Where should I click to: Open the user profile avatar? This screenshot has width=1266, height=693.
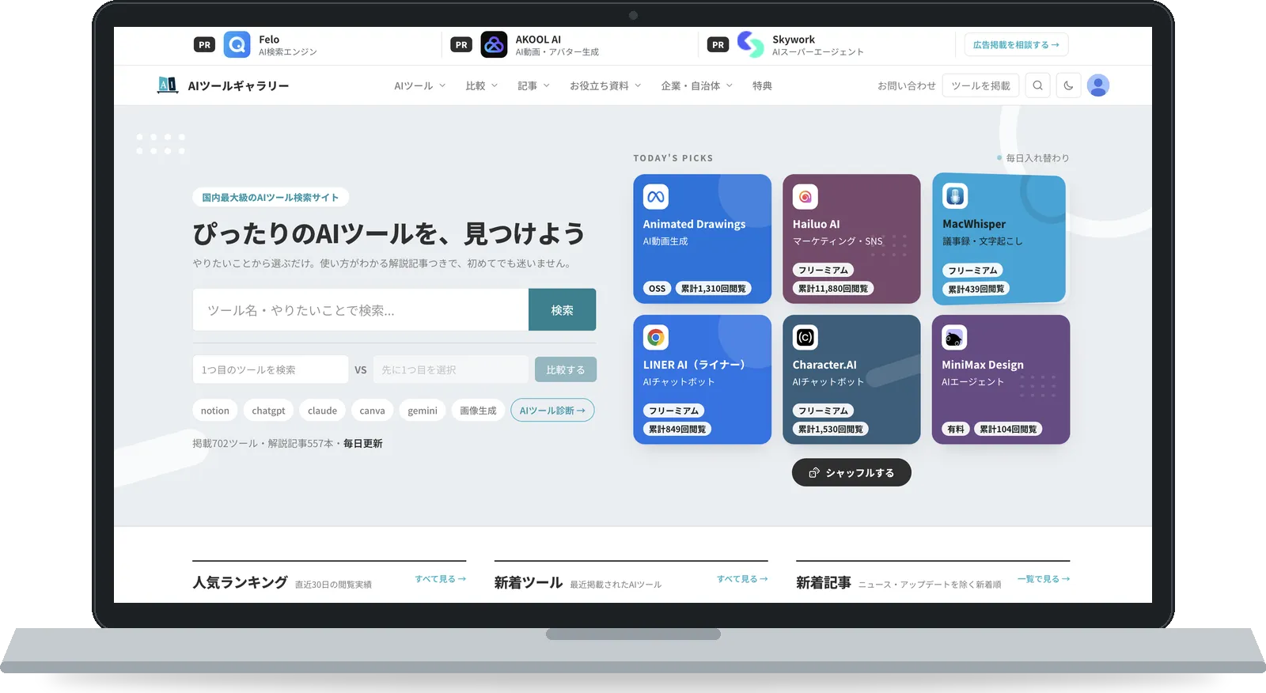point(1098,85)
